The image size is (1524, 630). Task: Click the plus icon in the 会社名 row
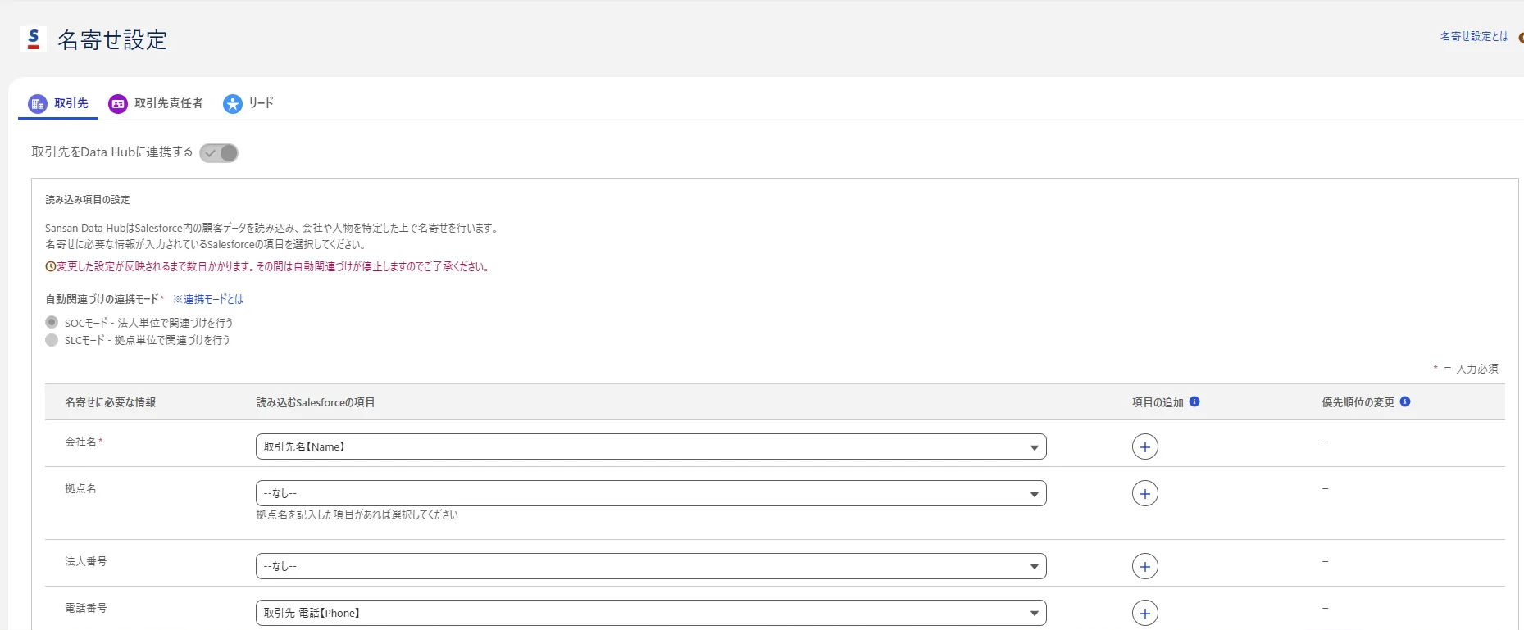tap(1145, 446)
